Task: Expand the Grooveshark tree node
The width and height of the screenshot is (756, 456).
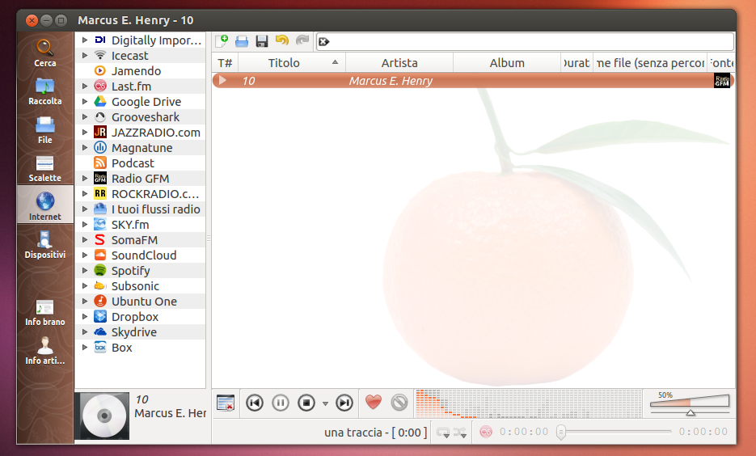Action: coord(85,117)
